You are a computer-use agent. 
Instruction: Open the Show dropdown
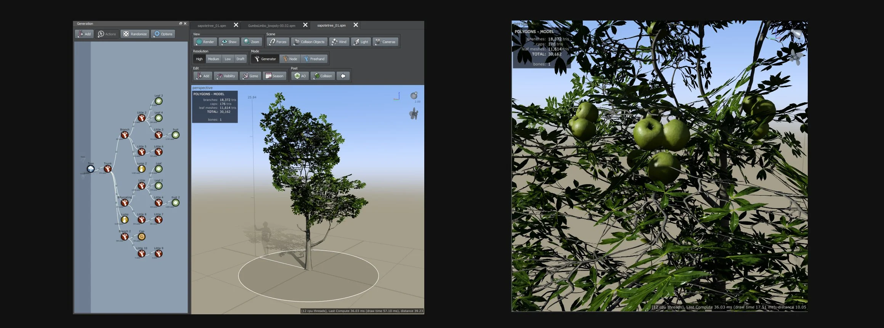pyautogui.click(x=229, y=42)
